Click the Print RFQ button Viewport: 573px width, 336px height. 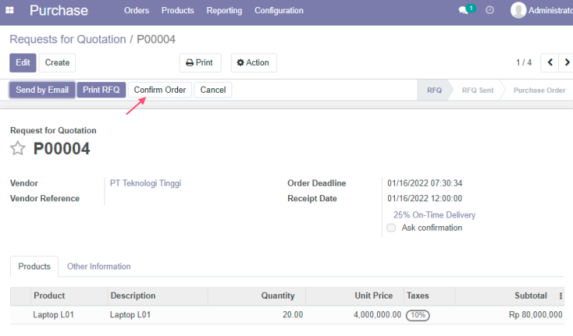tap(101, 90)
